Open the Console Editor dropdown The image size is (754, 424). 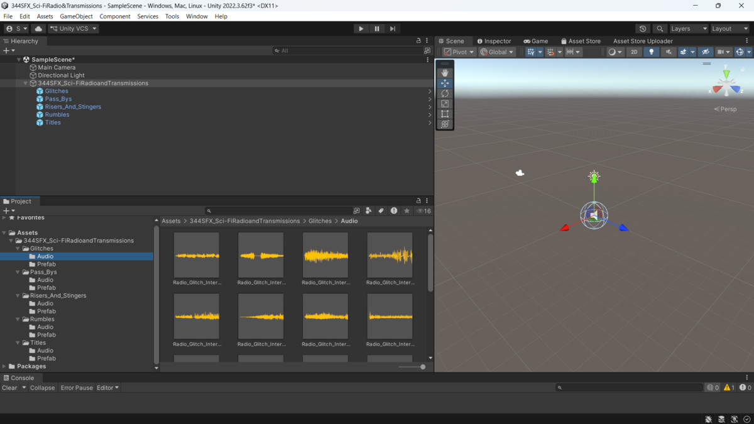[107, 388]
